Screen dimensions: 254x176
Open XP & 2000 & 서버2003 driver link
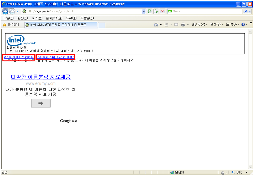click(x=19, y=57)
